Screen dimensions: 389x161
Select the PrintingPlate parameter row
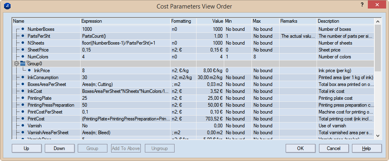coord(193,98)
